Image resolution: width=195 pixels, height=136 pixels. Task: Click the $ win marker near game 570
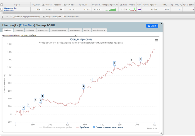(x=114, y=63)
